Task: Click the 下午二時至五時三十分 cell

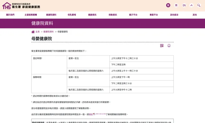Action: [x=142, y=84]
